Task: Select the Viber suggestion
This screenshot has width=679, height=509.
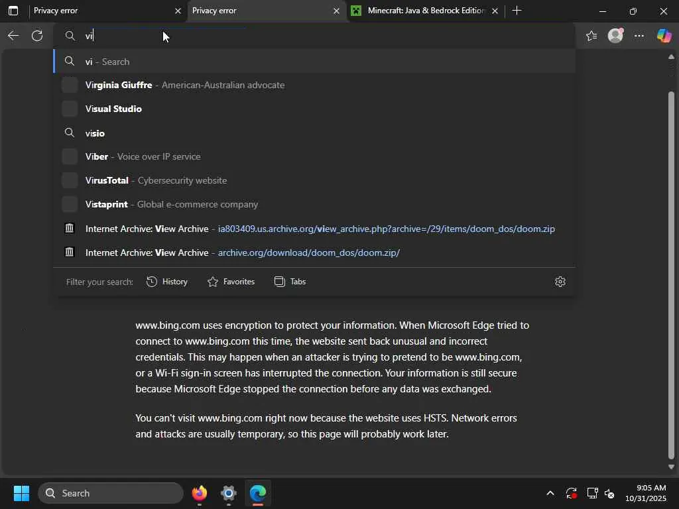Action: point(314,156)
